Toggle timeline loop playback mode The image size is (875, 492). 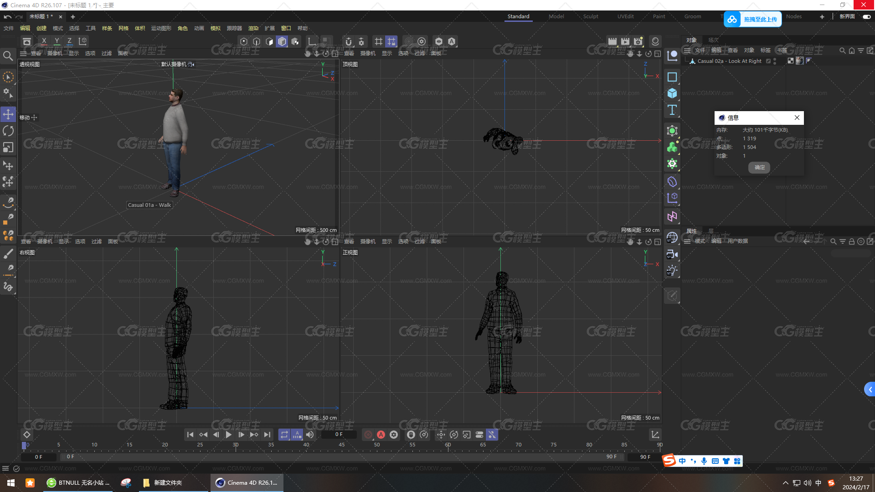tap(284, 435)
